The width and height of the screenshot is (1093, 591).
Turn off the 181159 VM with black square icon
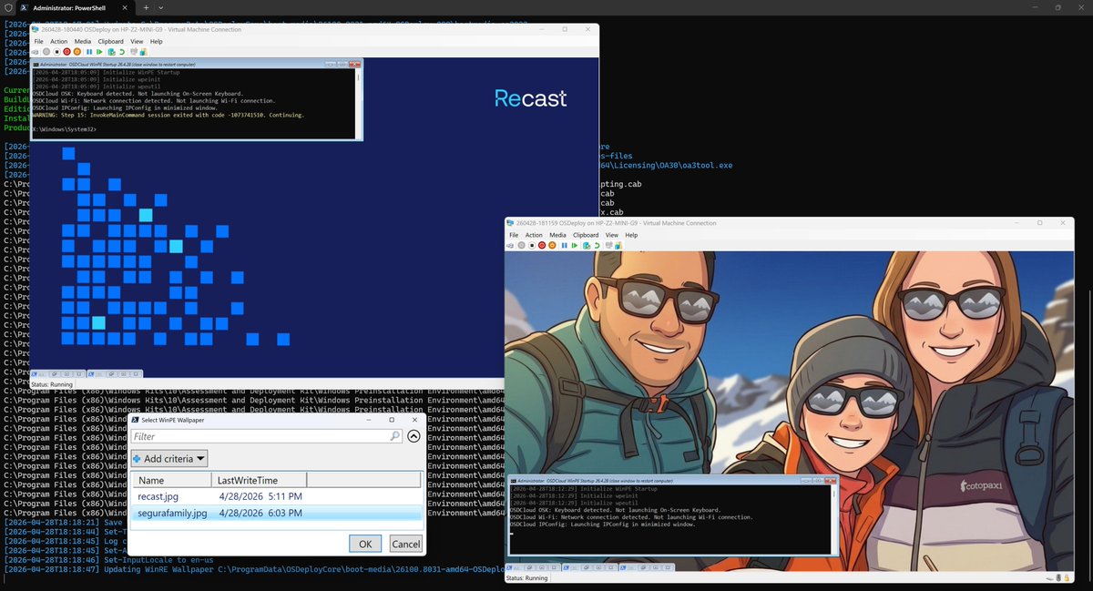click(x=532, y=245)
